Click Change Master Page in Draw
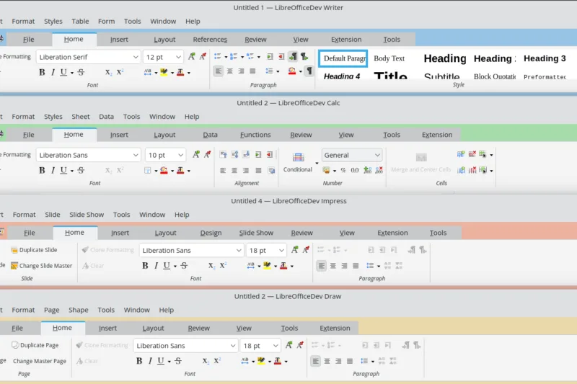 click(x=40, y=361)
